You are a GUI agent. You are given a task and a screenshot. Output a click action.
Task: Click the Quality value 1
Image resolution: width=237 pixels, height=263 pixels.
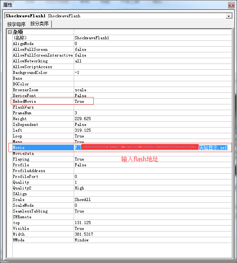tap(152, 182)
